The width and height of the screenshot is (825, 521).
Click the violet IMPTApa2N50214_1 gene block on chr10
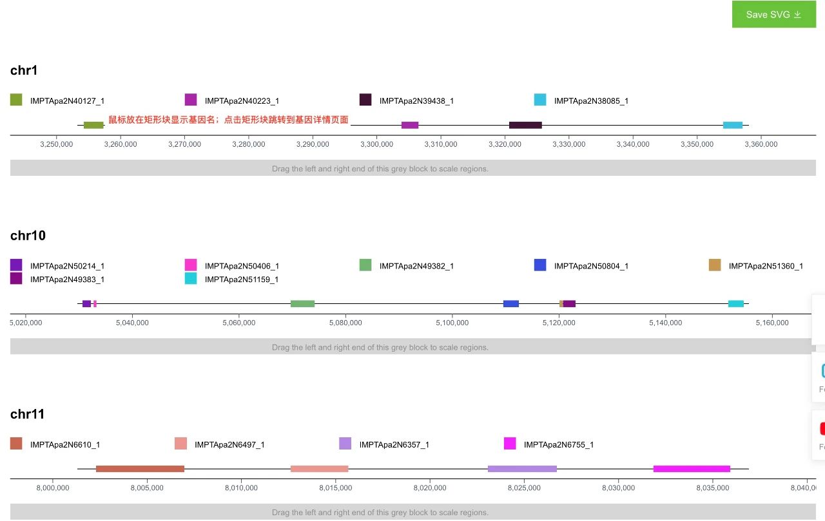pyautogui.click(x=86, y=303)
